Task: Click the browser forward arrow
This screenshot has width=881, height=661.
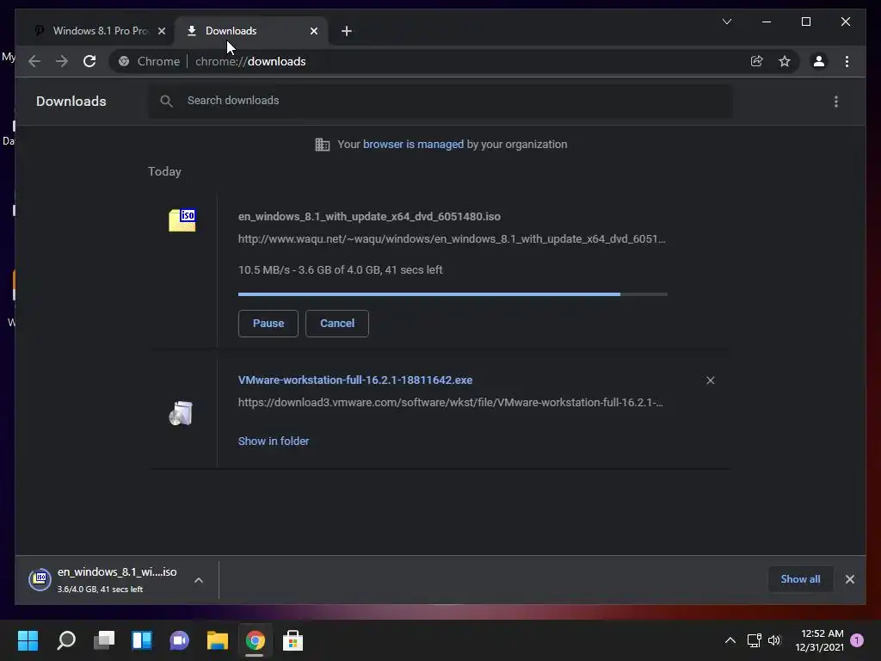Action: [62, 61]
